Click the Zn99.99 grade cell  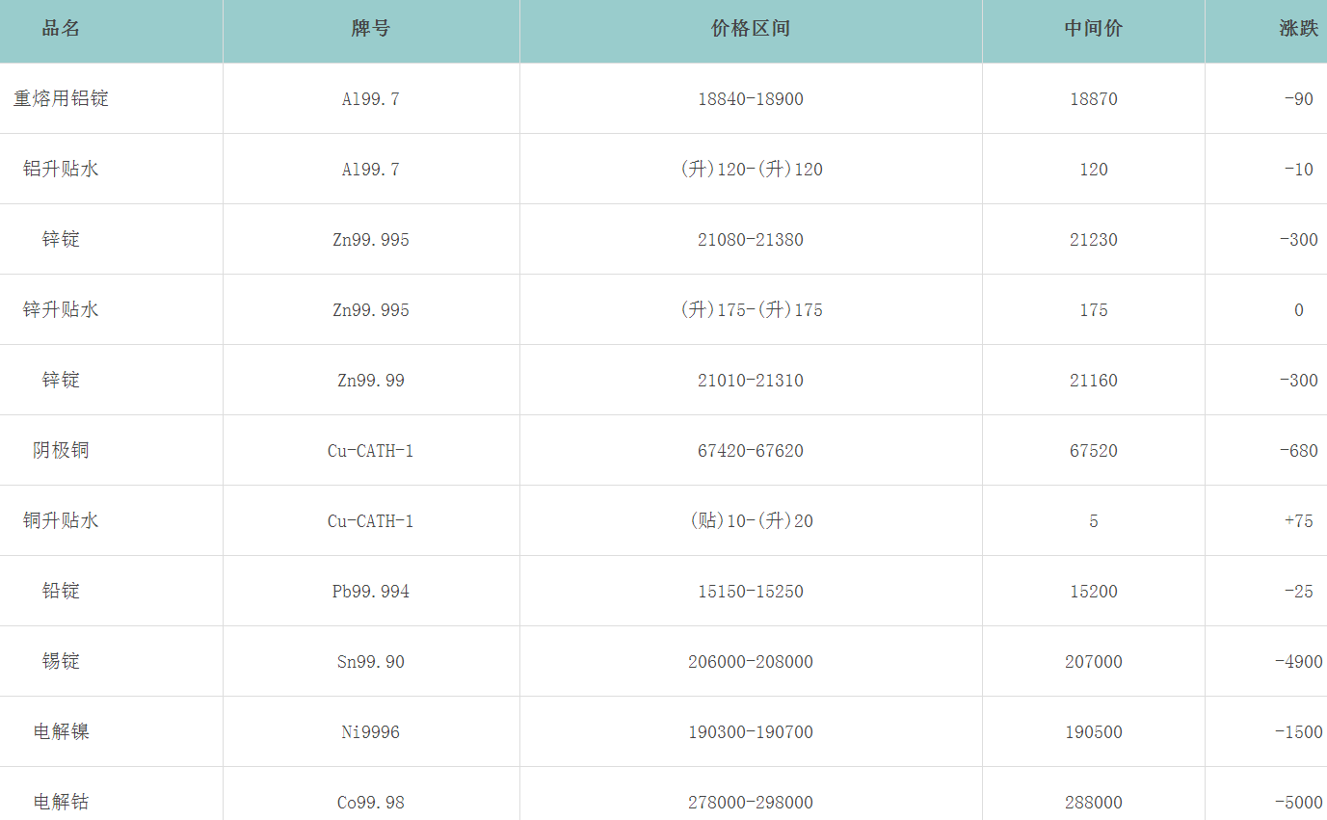coord(371,381)
